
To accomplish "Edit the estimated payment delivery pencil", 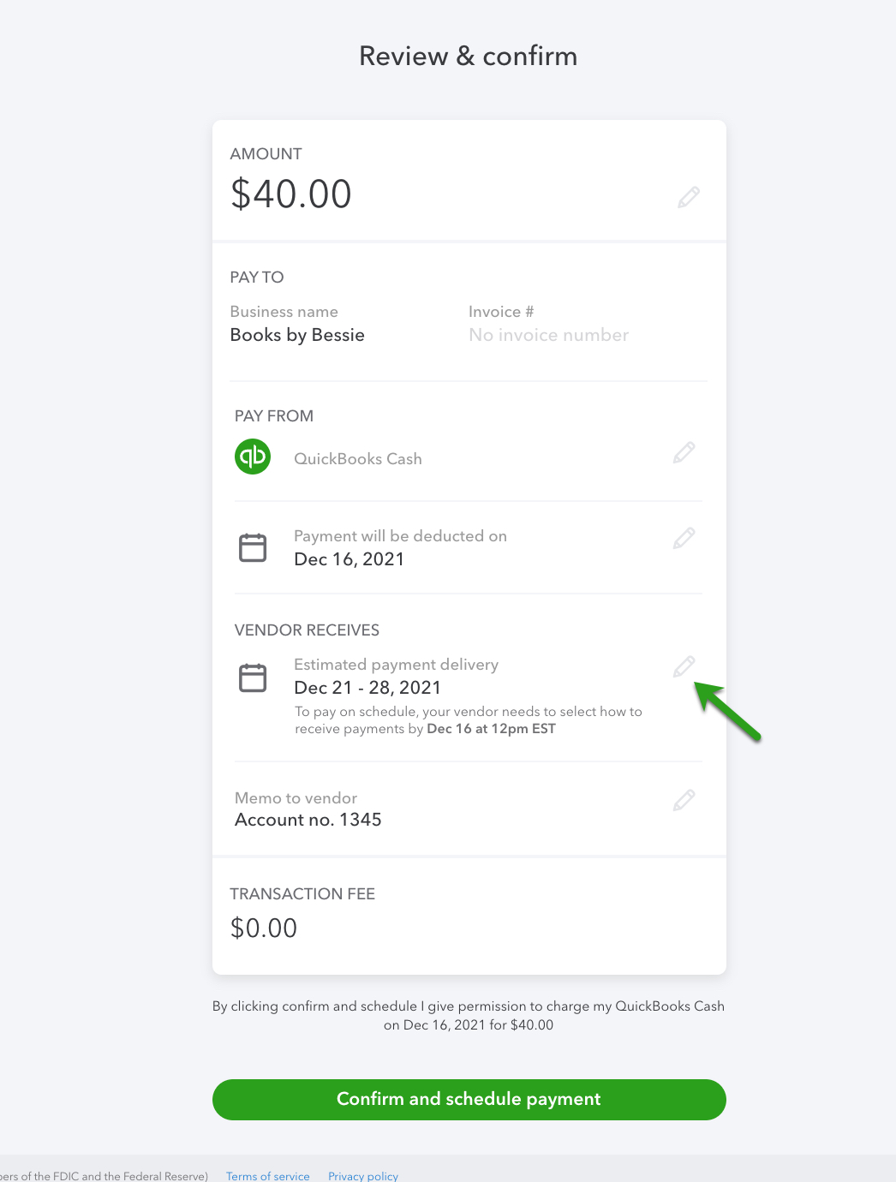I will click(684, 666).
